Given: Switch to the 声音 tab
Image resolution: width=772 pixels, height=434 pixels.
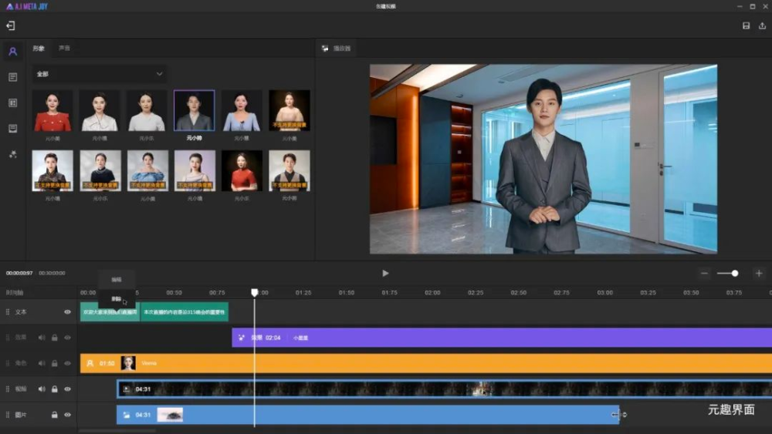Looking at the screenshot, I should 65,48.
